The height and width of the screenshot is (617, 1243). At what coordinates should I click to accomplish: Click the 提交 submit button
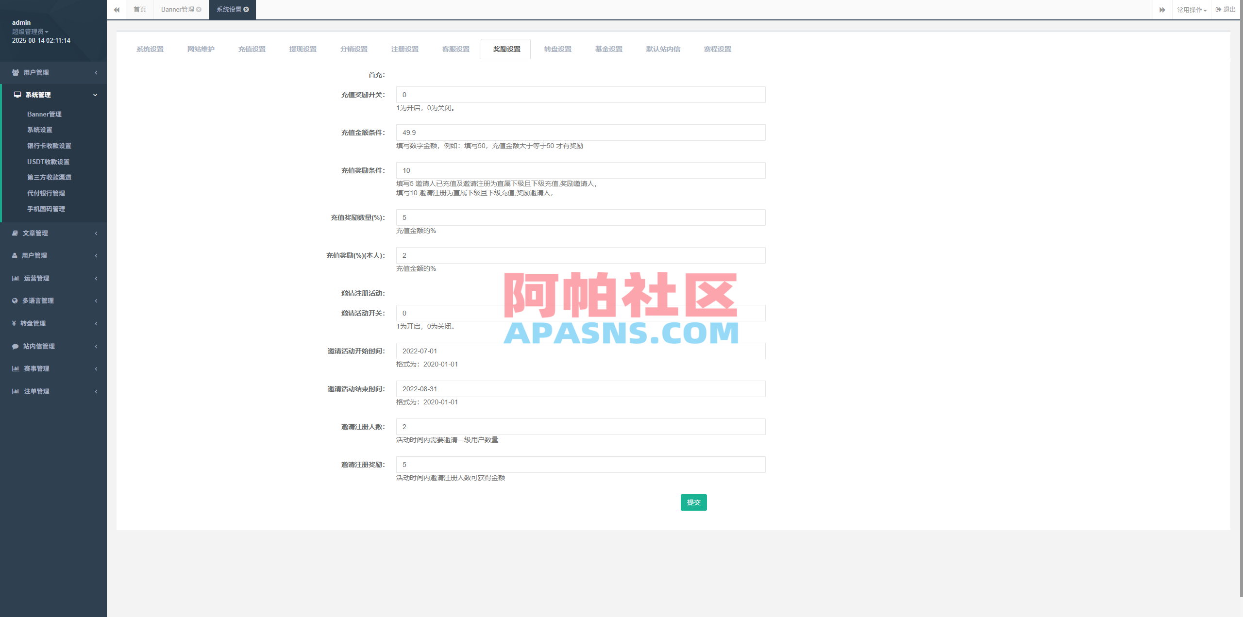(x=693, y=502)
